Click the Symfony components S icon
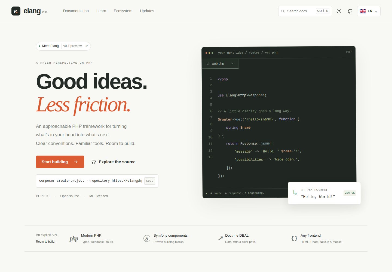 [x=147, y=239]
